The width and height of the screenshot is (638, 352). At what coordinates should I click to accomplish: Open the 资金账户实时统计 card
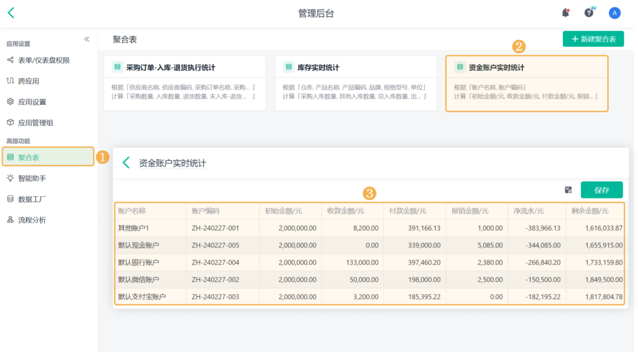pos(526,83)
